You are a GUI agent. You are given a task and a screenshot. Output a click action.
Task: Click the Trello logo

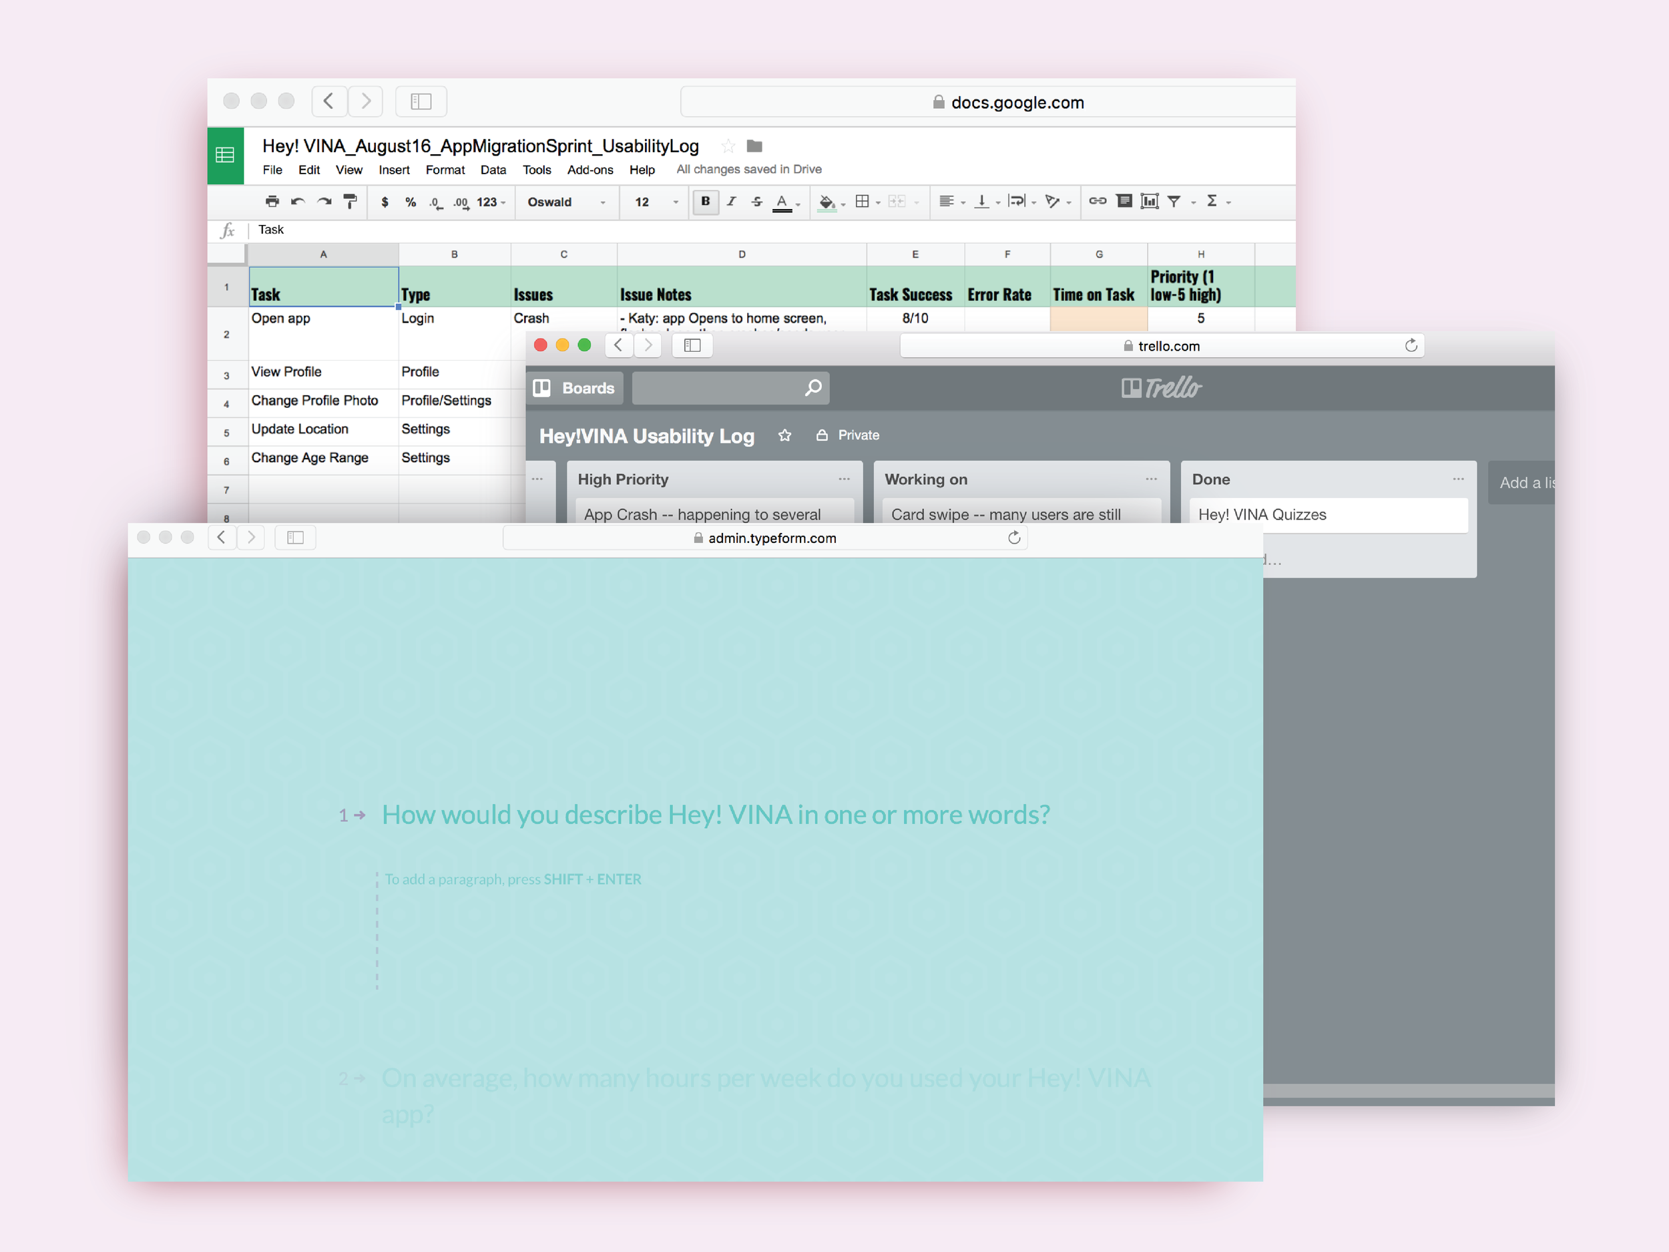pyautogui.click(x=1161, y=388)
